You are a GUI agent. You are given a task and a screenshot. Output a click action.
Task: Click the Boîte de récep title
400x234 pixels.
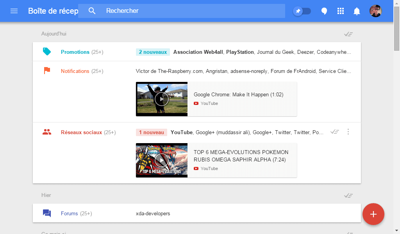click(x=53, y=11)
